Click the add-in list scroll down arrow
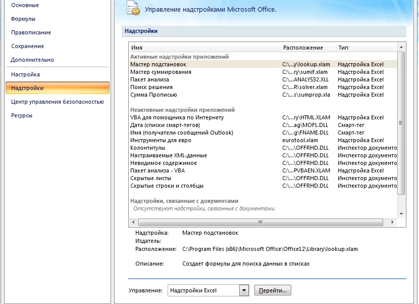Image resolution: width=419 pixels, height=304 pixels. [401, 214]
